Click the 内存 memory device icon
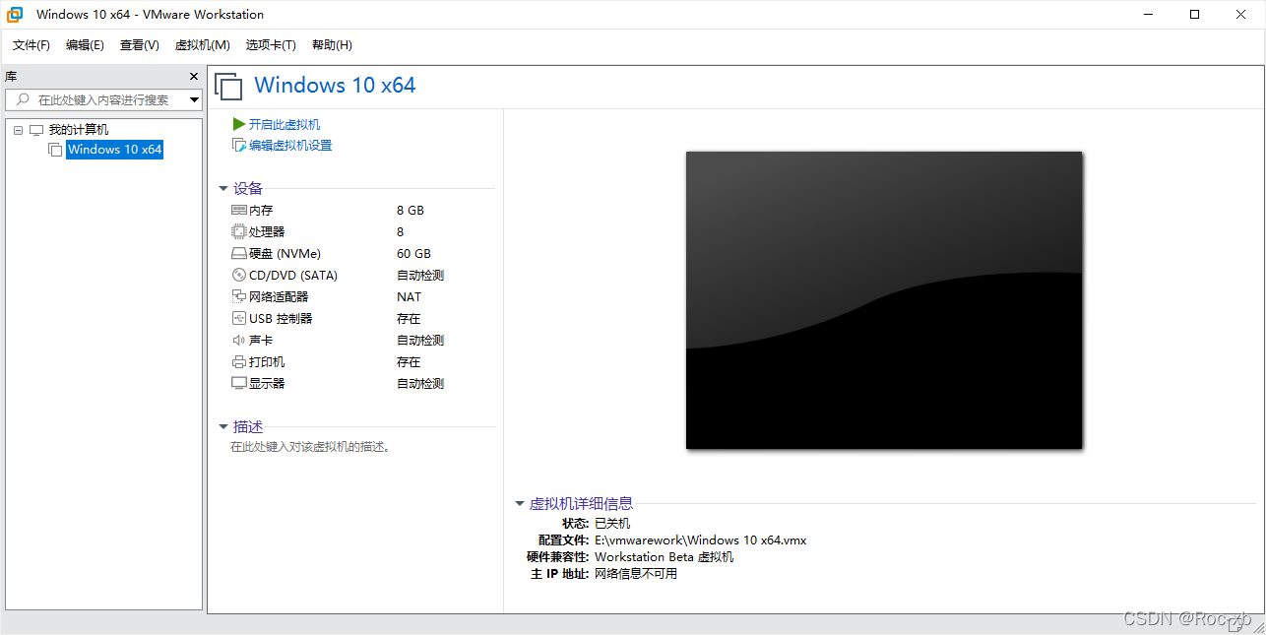 [239, 211]
